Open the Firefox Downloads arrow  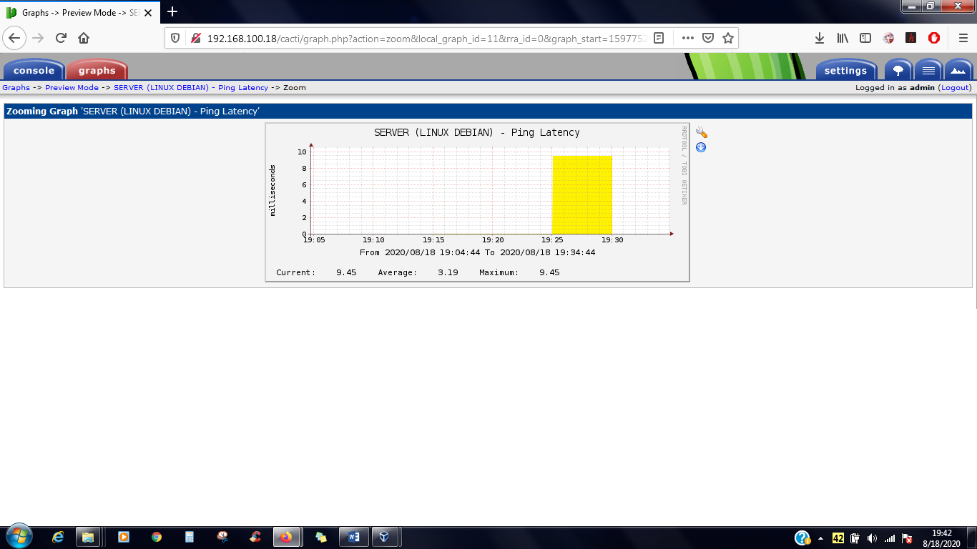point(820,38)
